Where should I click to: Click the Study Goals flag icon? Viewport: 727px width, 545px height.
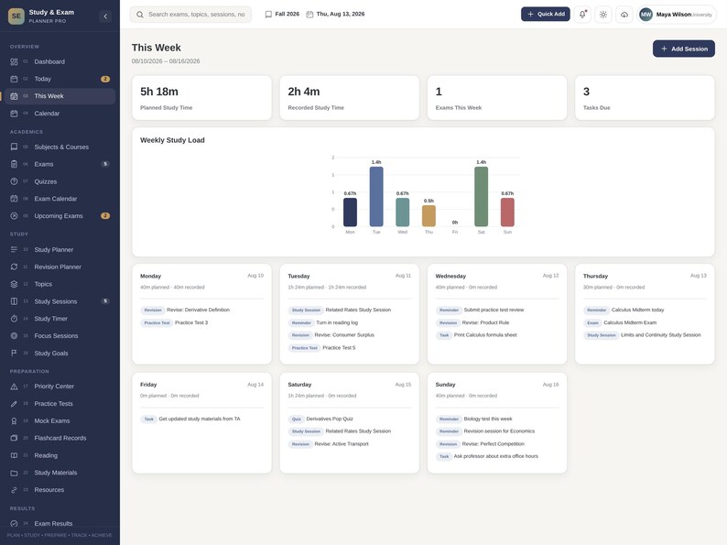[14, 353]
